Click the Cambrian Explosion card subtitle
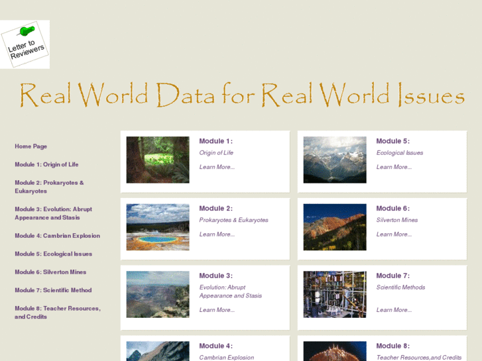The width and height of the screenshot is (482, 361). 227,357
